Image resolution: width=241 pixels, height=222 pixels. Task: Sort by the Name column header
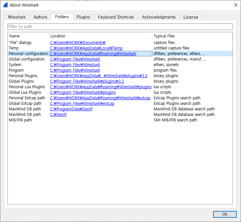tap(28, 36)
